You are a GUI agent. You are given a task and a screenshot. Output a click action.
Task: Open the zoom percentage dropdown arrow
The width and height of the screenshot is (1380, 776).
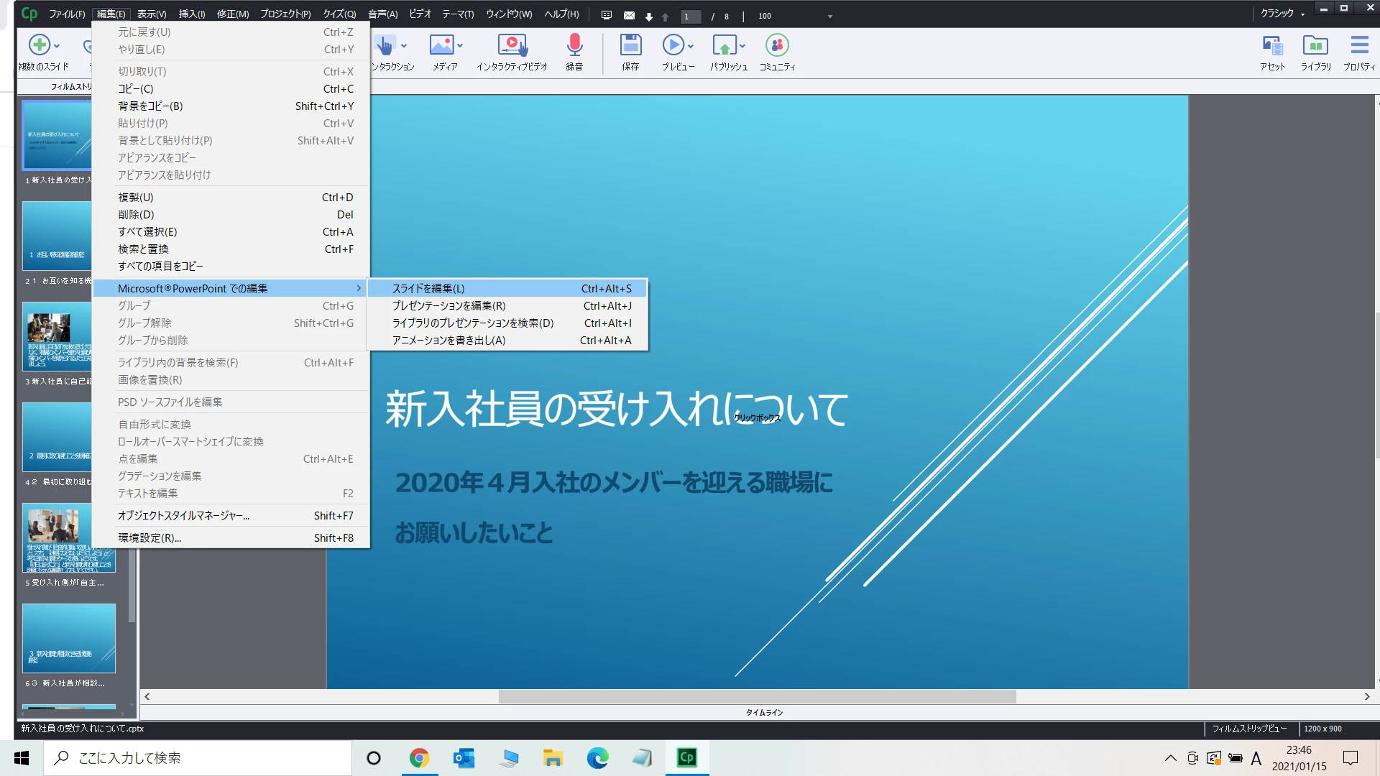(829, 16)
